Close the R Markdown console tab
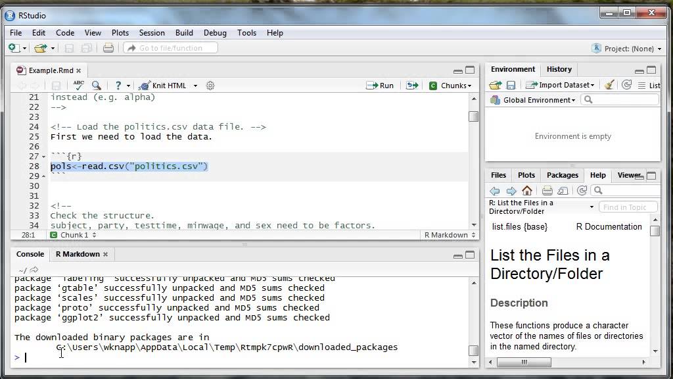Image resolution: width=673 pixels, height=379 pixels. coord(106,255)
